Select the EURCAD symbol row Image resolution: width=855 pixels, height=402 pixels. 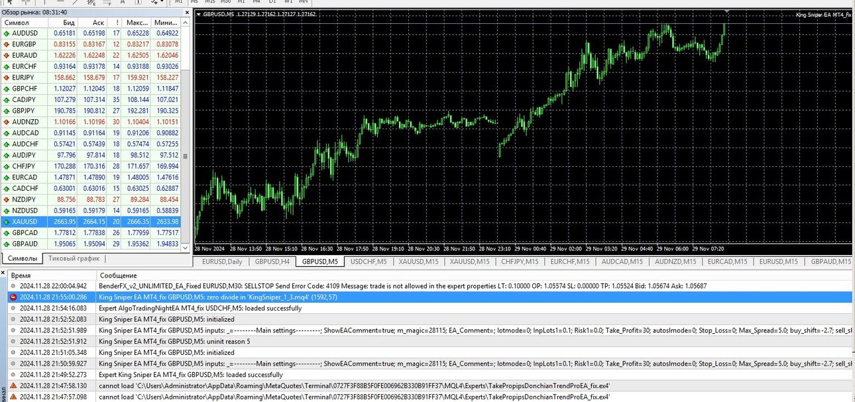click(90, 177)
